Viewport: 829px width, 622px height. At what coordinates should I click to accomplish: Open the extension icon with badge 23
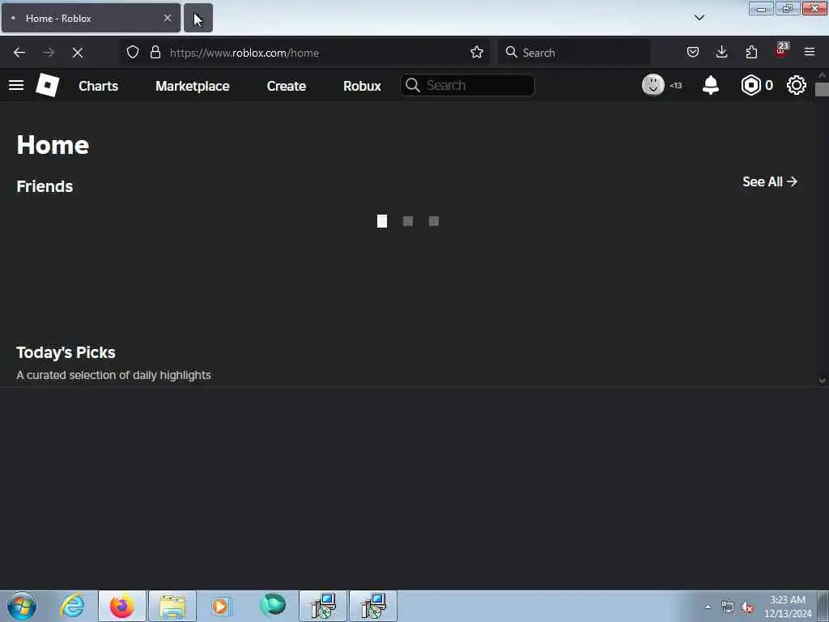point(781,50)
